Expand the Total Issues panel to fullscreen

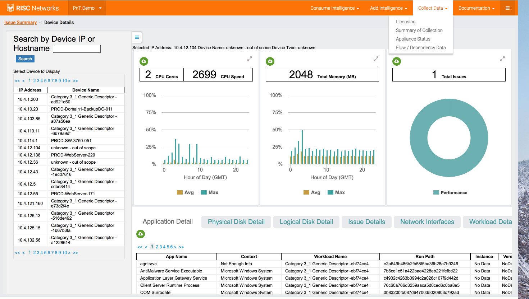coord(502,59)
